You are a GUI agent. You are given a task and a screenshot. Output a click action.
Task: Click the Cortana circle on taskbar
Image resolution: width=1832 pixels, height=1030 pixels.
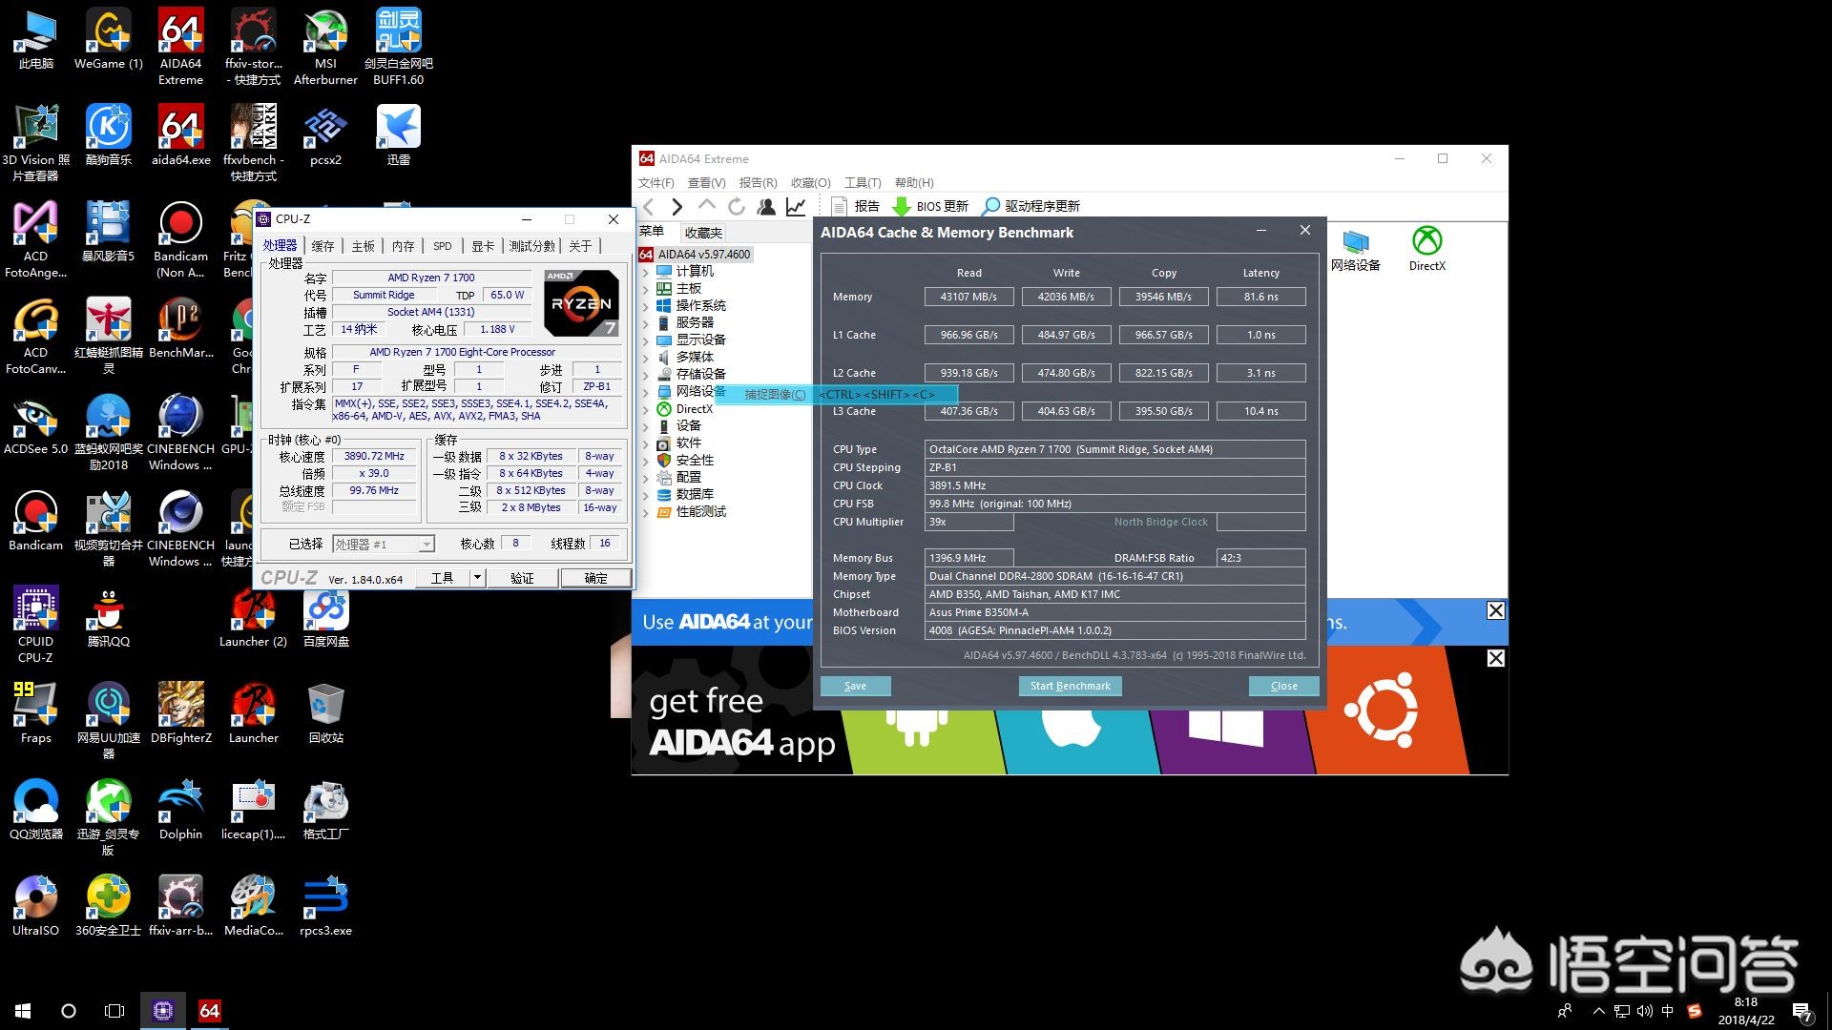point(69,1011)
